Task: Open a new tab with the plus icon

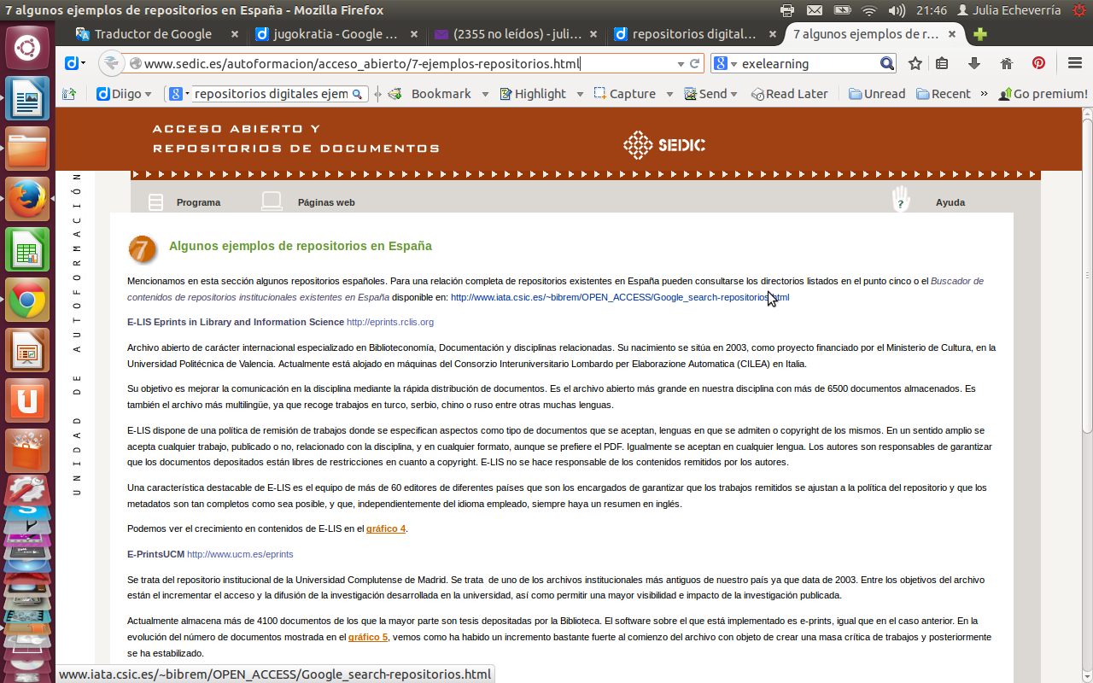Action: [x=980, y=34]
